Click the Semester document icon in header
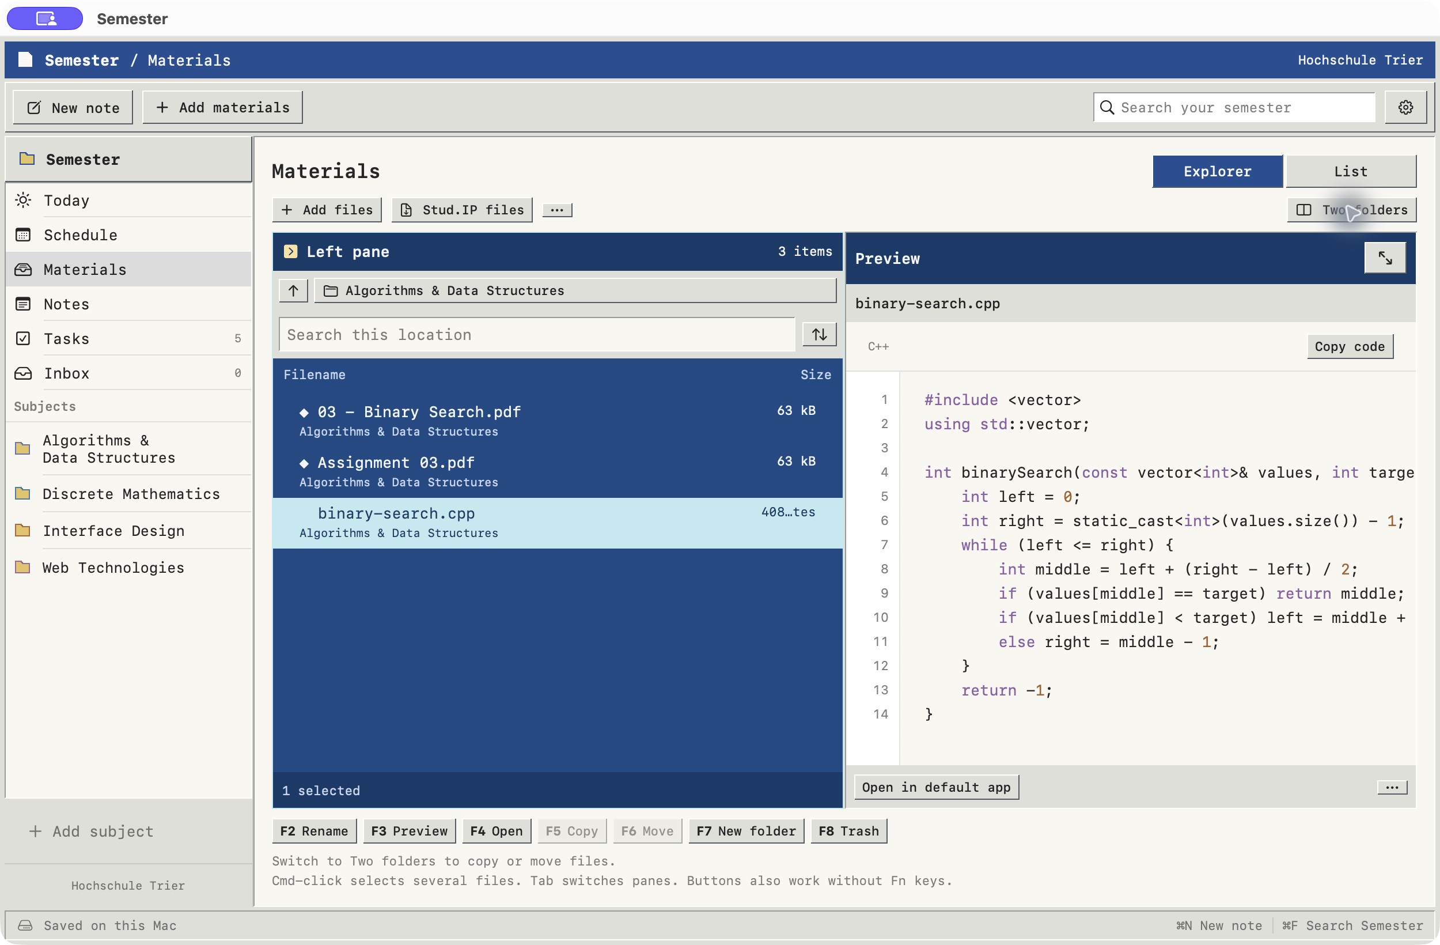 coord(25,59)
